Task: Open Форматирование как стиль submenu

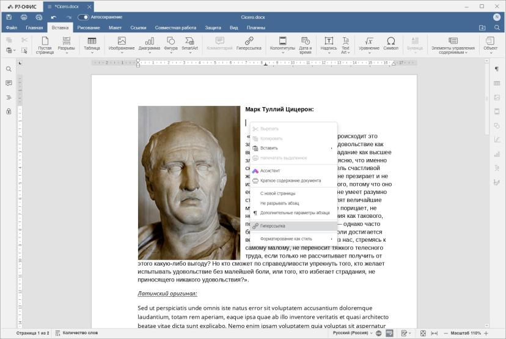Action: [x=294, y=239]
